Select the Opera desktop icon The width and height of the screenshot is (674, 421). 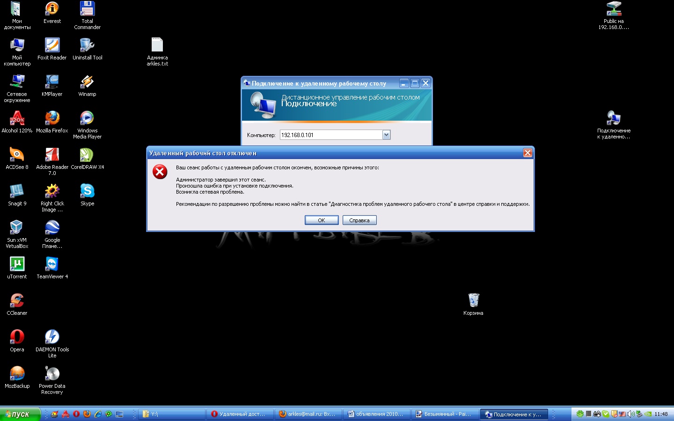click(x=17, y=341)
